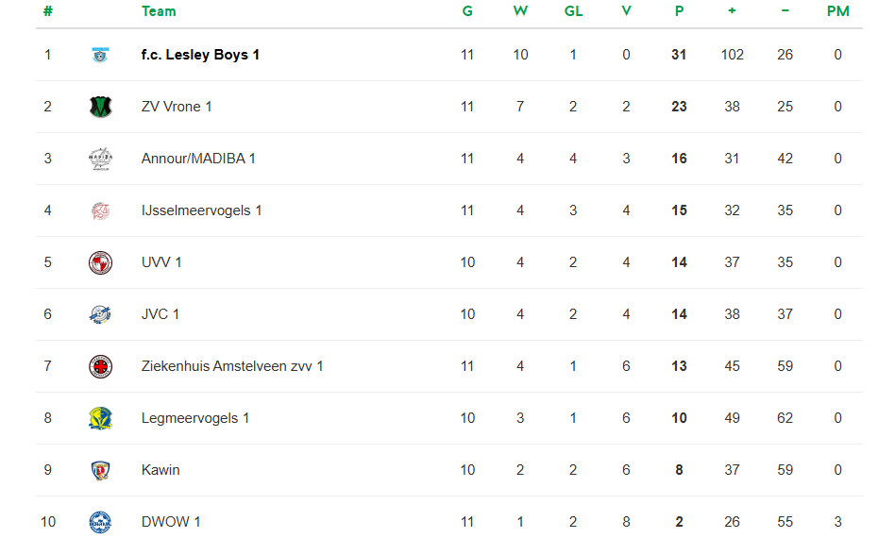Click the Legmeervogels 1 club logo
895x538 pixels.
click(100, 418)
